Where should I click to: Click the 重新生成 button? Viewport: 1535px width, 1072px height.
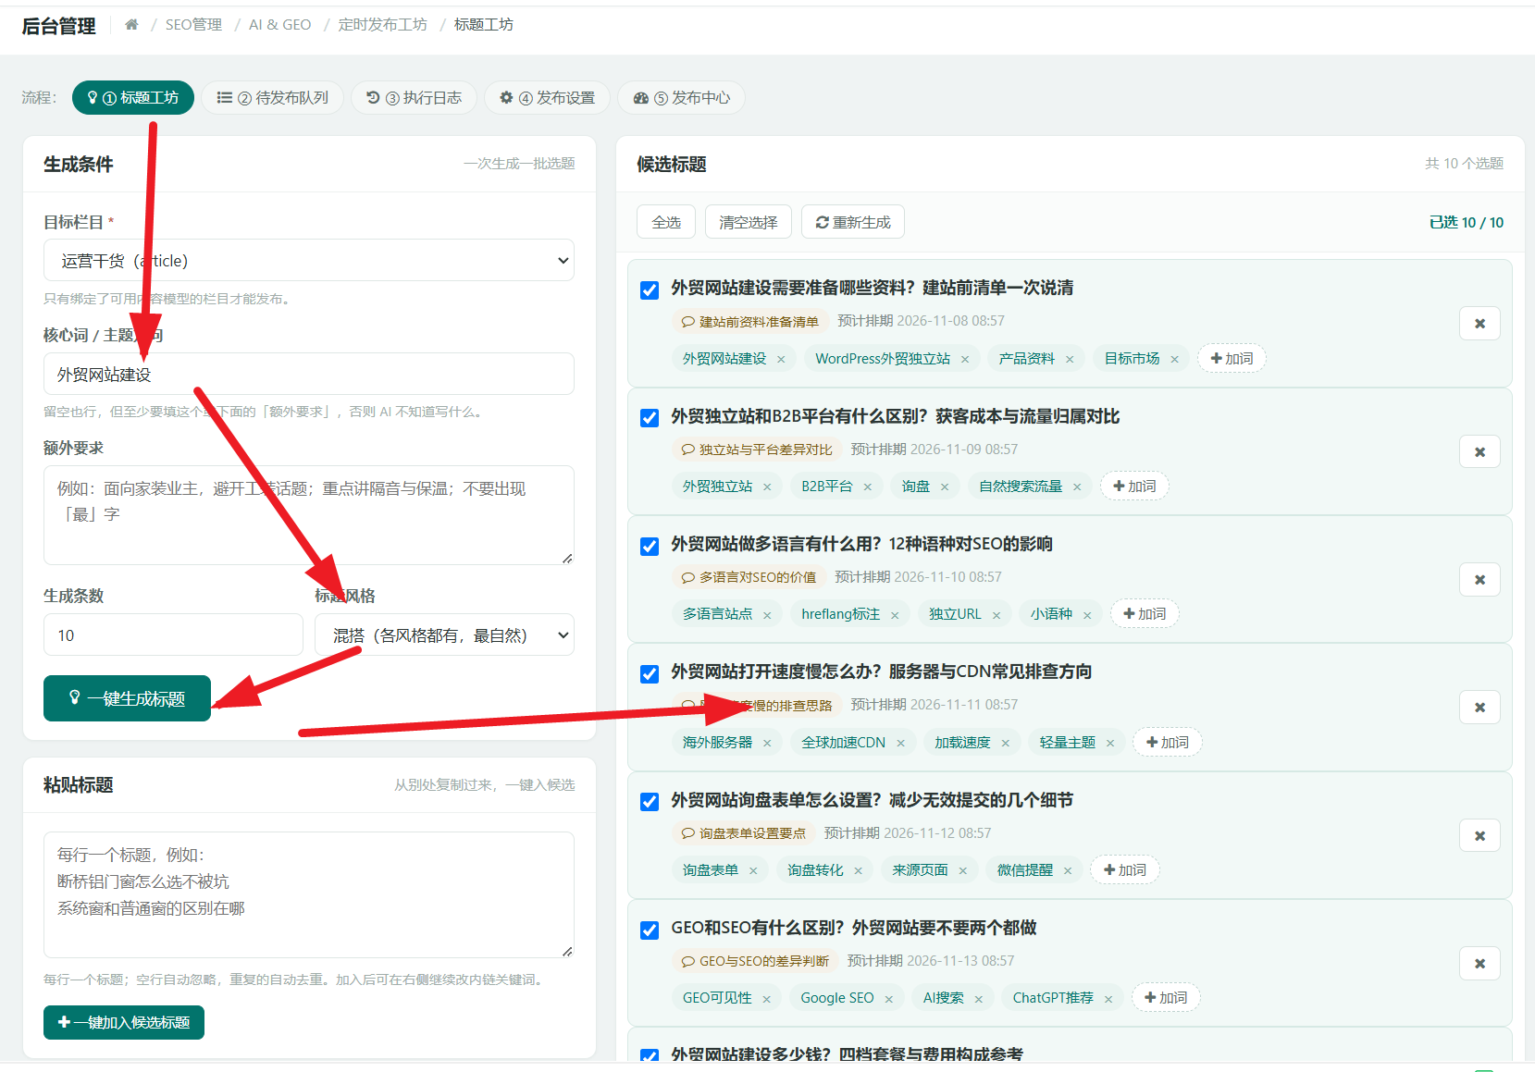click(853, 222)
